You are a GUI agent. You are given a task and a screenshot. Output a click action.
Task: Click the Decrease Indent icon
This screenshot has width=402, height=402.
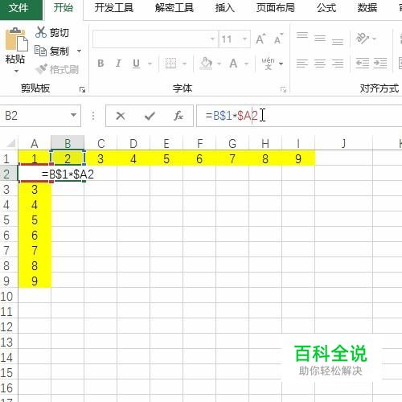[x=363, y=64]
